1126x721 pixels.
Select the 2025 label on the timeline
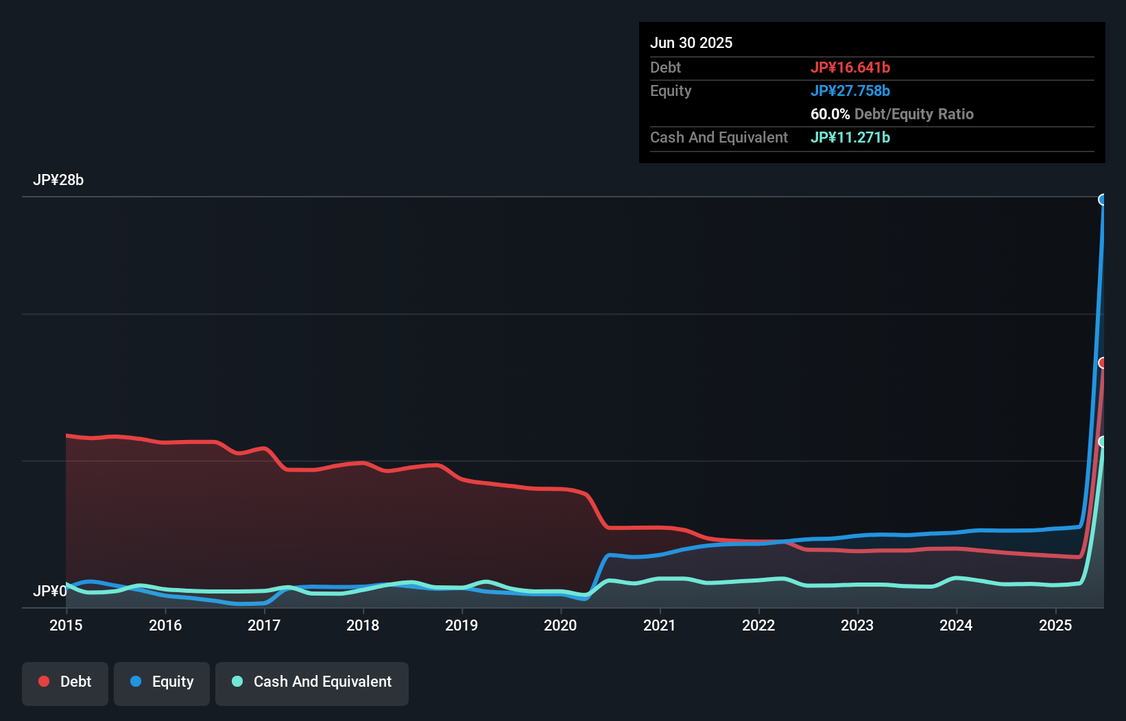click(x=1055, y=625)
